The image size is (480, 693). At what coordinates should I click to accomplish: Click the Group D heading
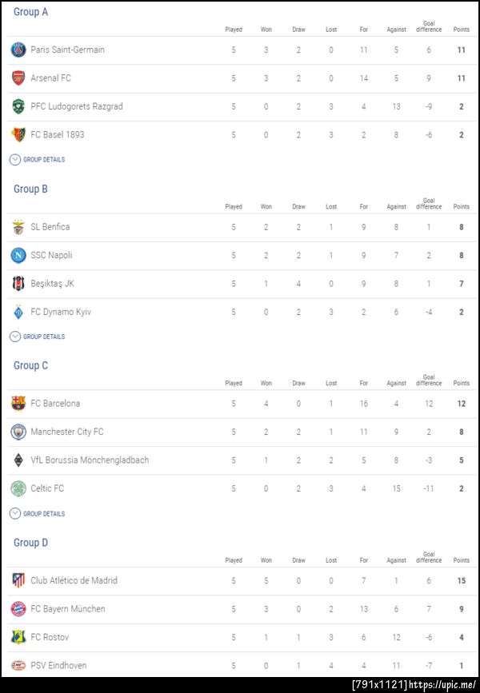[x=31, y=543]
